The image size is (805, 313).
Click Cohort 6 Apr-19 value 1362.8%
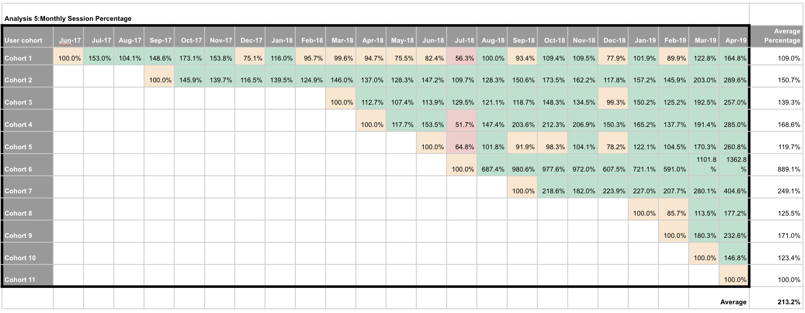[736, 164]
